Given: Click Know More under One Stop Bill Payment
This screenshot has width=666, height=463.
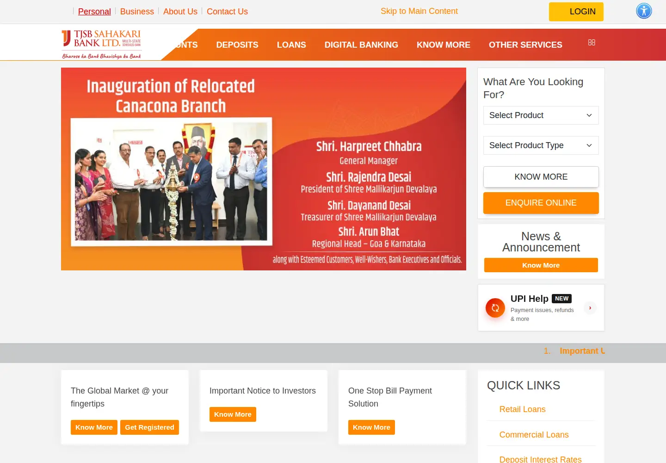Looking at the screenshot, I should [371, 427].
